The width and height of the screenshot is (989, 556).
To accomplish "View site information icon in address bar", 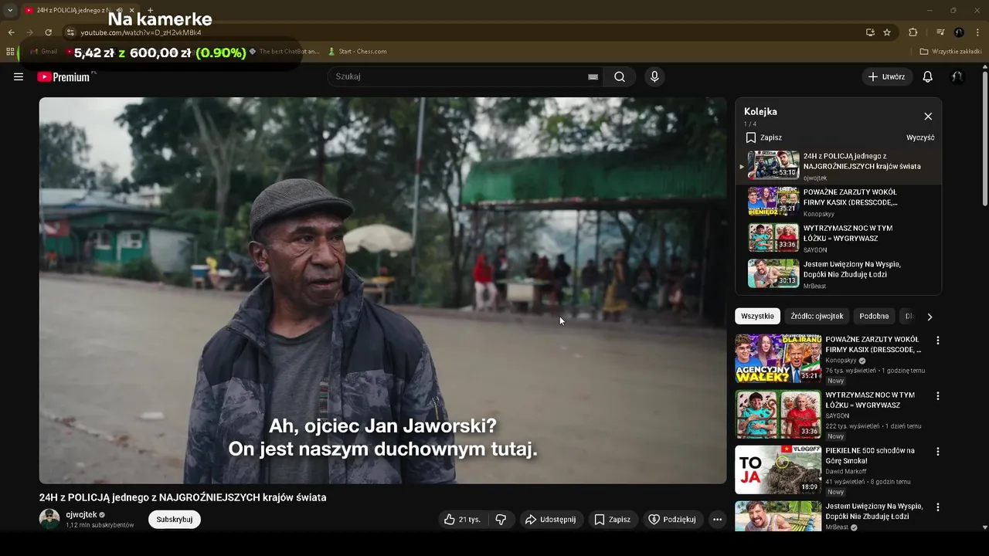I will tap(70, 32).
